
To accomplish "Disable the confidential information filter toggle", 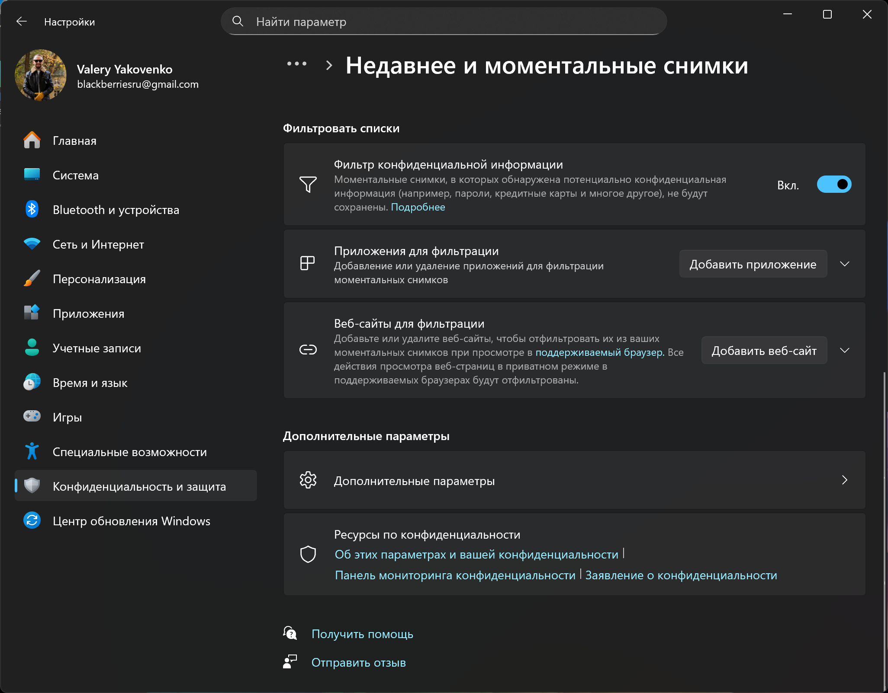I will pyautogui.click(x=833, y=185).
